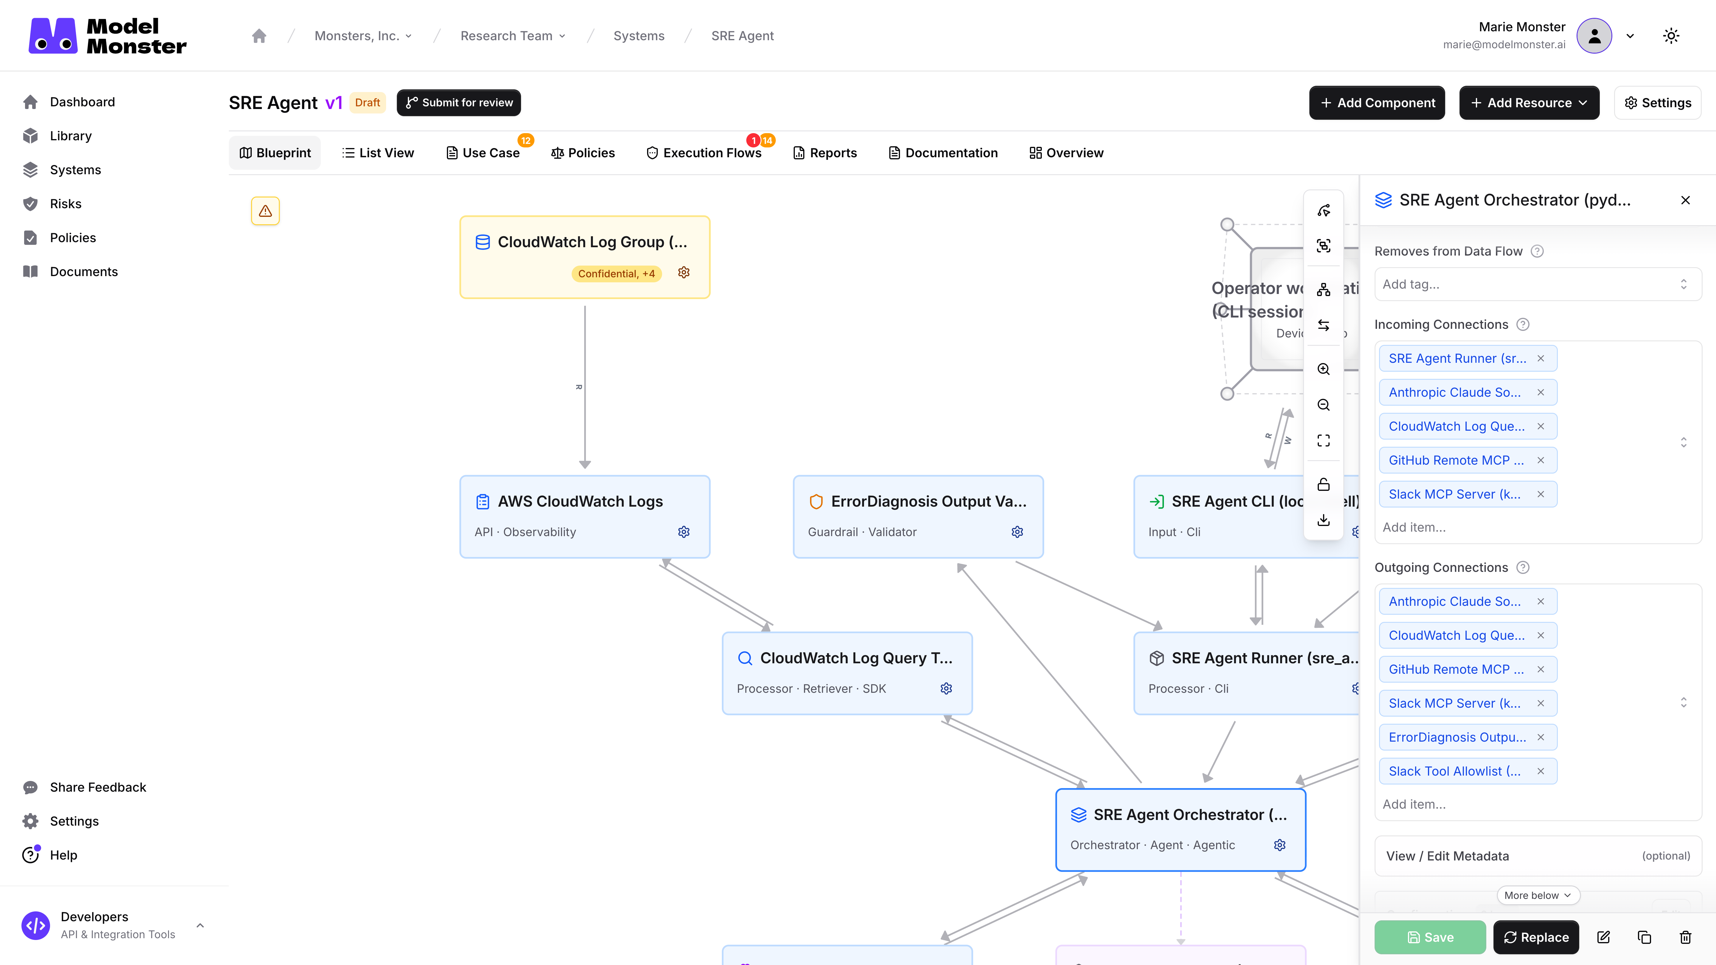Click the delete trash icon in panel footer
This screenshot has width=1716, height=965.
pos(1685,937)
